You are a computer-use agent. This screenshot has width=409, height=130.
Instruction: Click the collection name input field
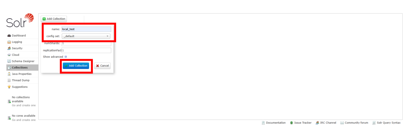[86, 29]
